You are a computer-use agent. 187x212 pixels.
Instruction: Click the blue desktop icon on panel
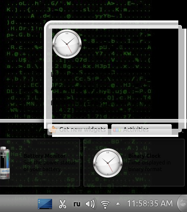[x=45, y=204]
